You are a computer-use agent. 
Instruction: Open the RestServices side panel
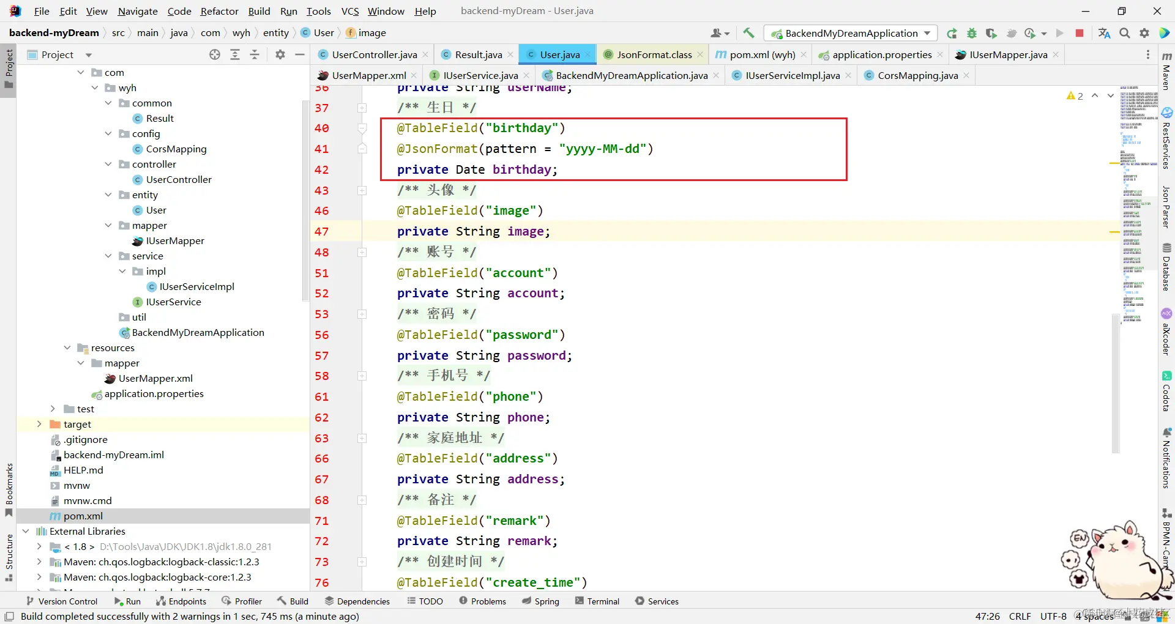[1166, 139]
